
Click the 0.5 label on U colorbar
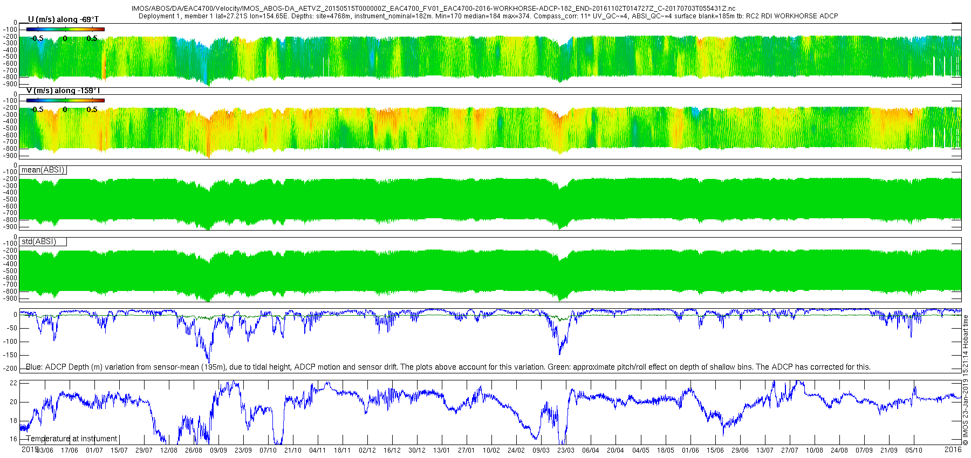(92, 38)
